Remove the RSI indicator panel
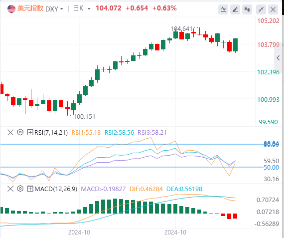This screenshot has width=284, height=238. (x=10, y=132)
